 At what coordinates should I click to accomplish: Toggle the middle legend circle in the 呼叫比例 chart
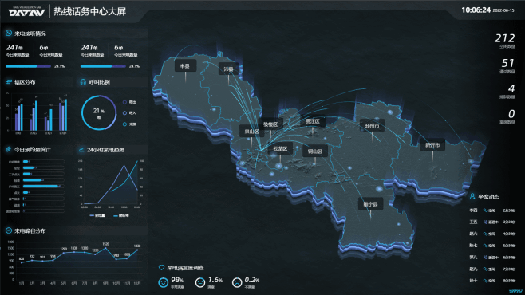[124, 113]
